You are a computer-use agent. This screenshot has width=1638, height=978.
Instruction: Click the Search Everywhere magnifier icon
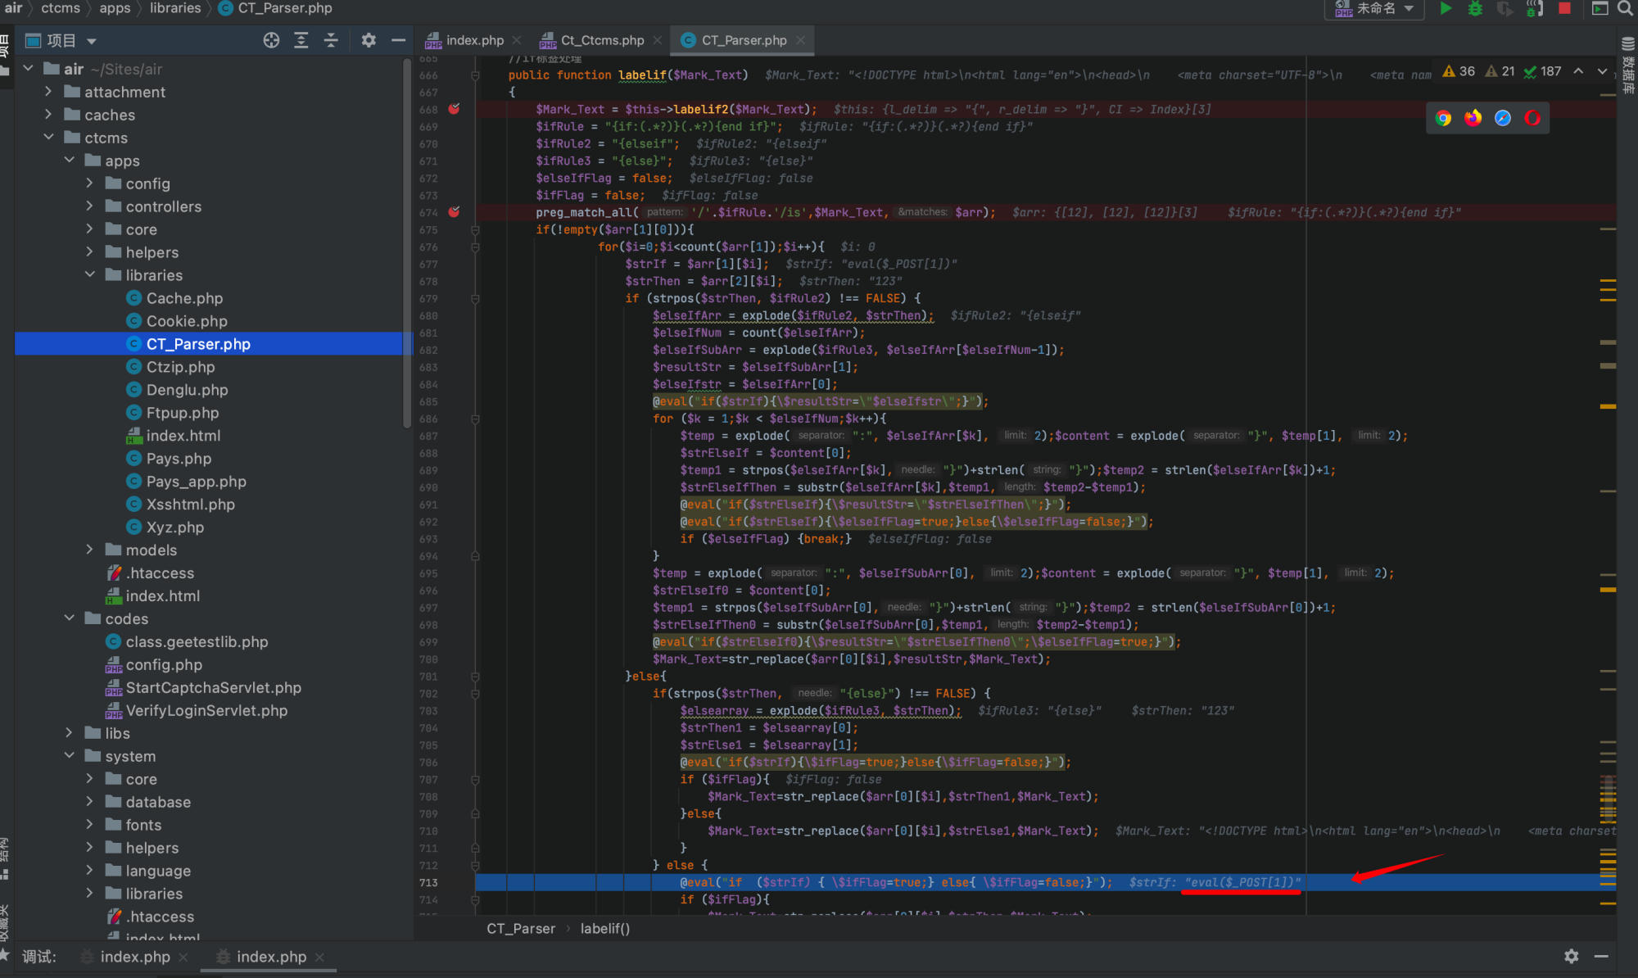[x=1626, y=8]
